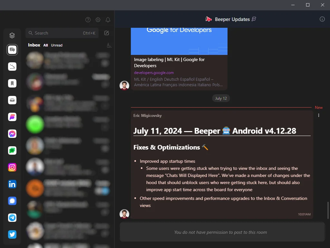Open the Help question mark icon
The height and width of the screenshot is (248, 330).
pyautogui.click(x=88, y=20)
